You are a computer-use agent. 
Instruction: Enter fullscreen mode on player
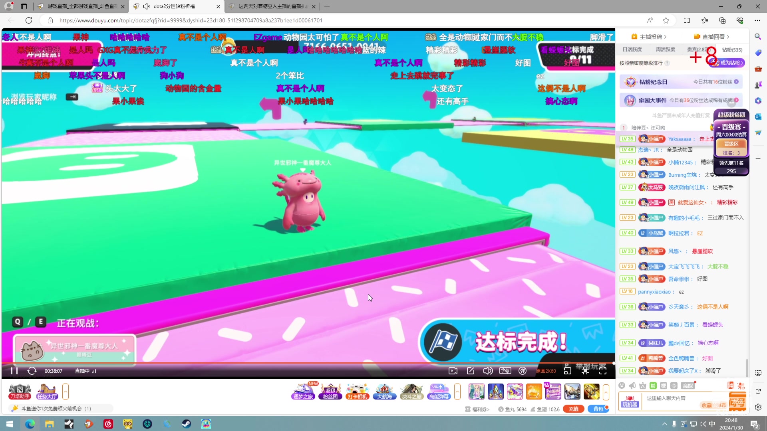click(603, 371)
